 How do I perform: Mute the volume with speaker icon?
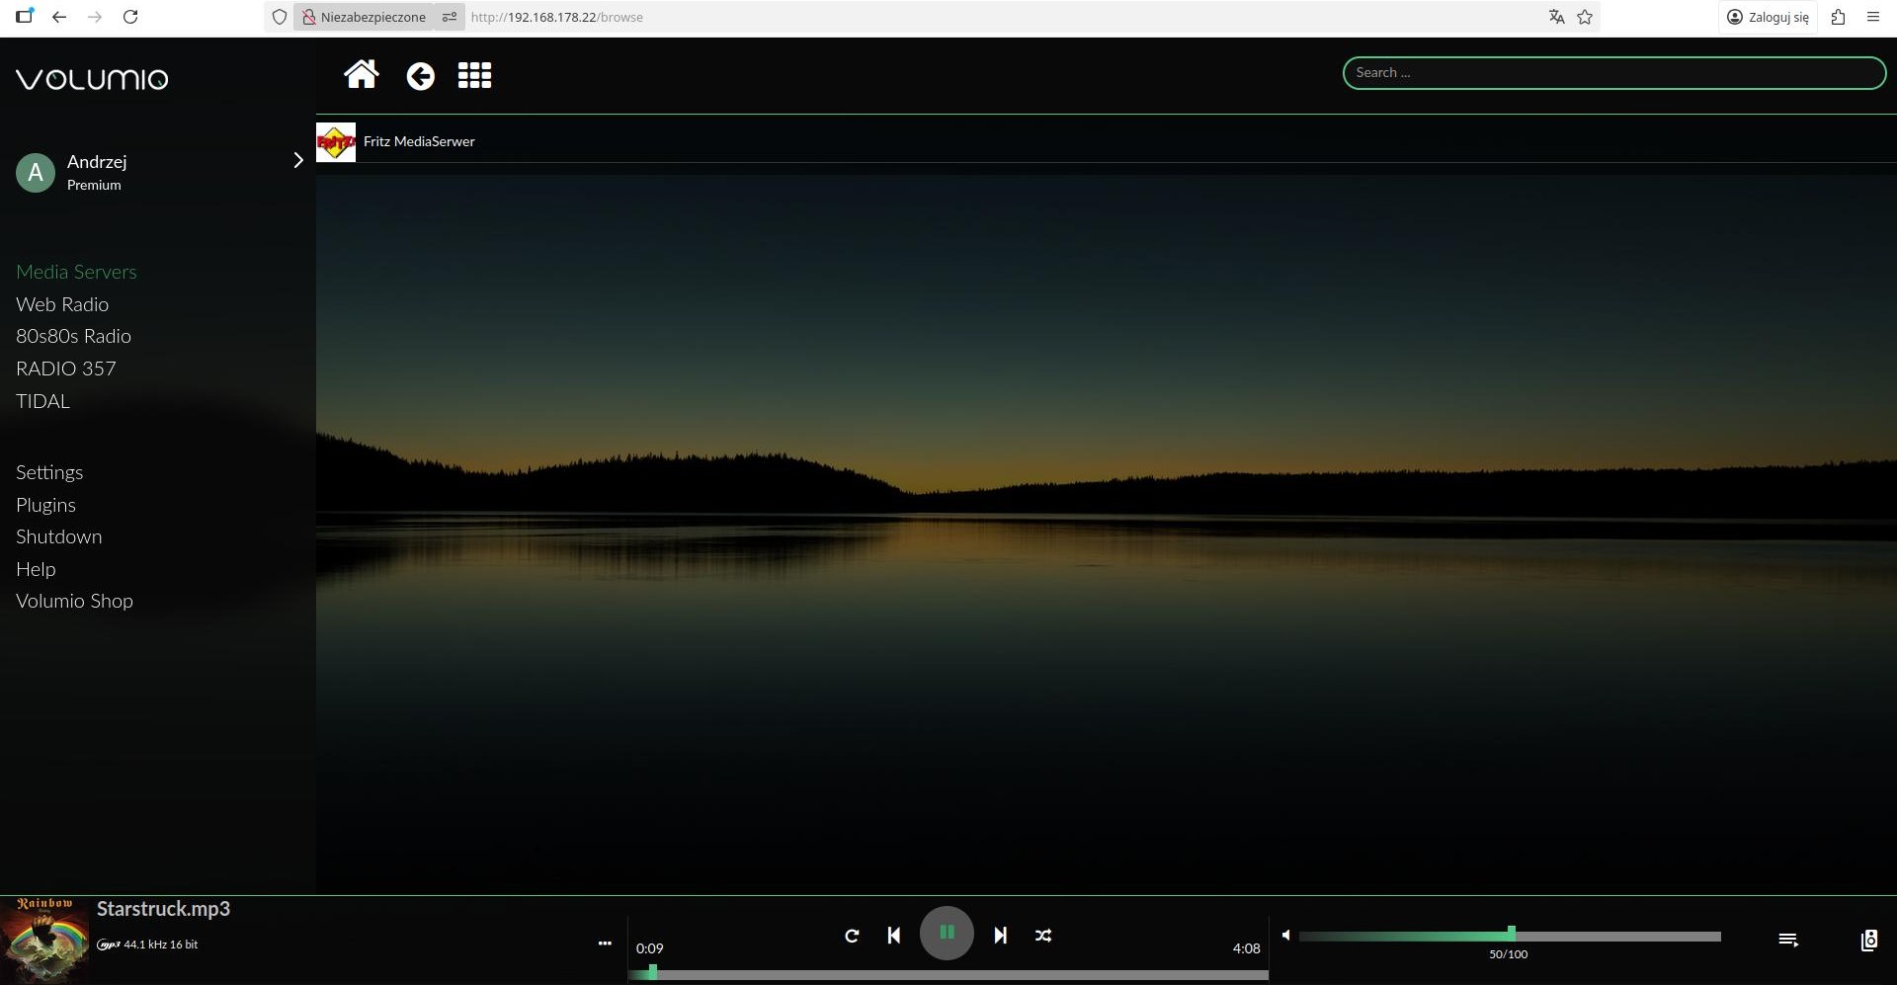[x=1285, y=935]
